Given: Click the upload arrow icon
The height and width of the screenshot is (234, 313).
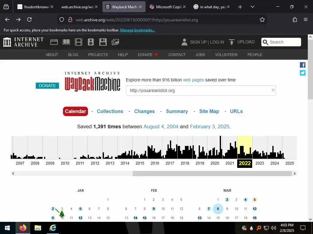Looking at the screenshot, I should coord(232,42).
